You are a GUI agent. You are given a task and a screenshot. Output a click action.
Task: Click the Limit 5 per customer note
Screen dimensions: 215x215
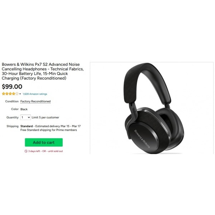[x=46, y=118]
